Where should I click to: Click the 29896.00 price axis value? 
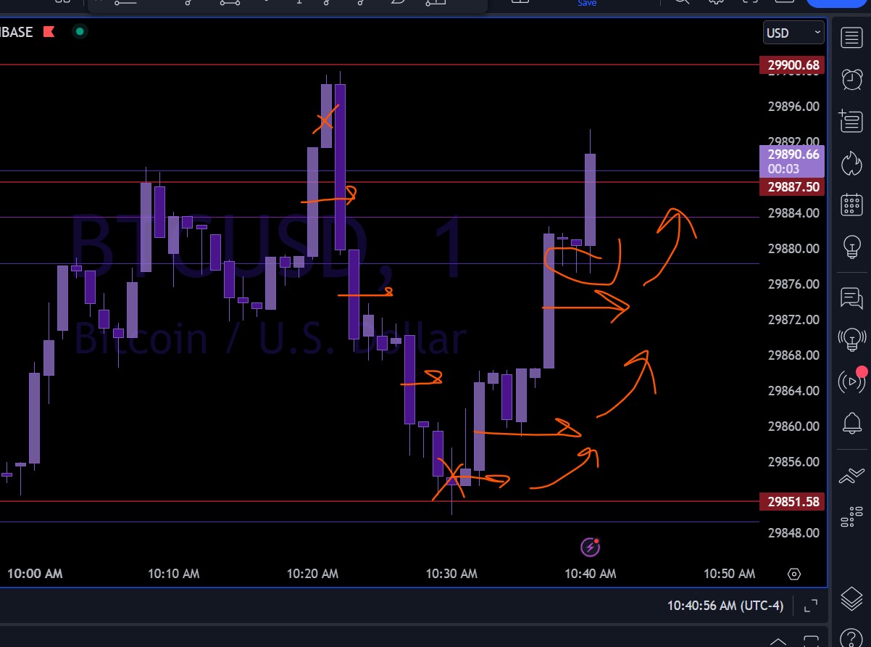(x=793, y=107)
